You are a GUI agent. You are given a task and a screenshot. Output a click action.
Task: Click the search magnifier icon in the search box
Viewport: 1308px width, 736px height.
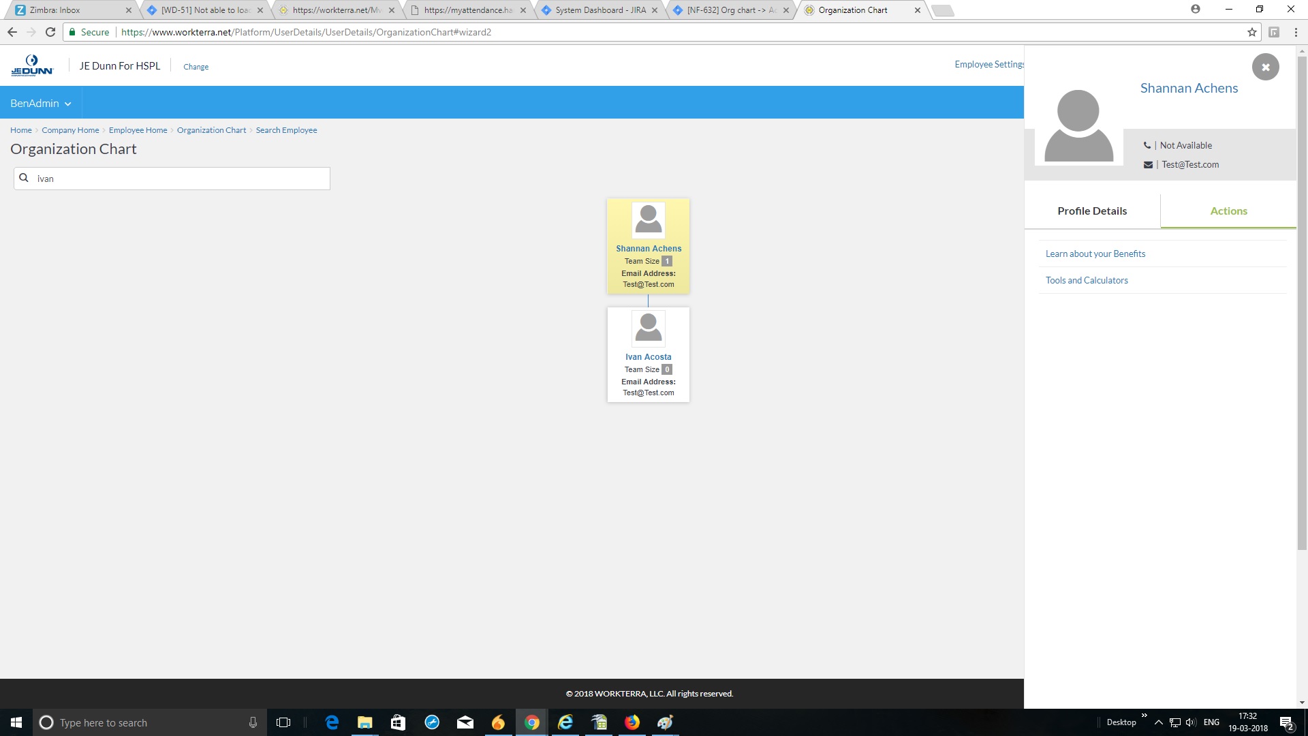tap(24, 178)
